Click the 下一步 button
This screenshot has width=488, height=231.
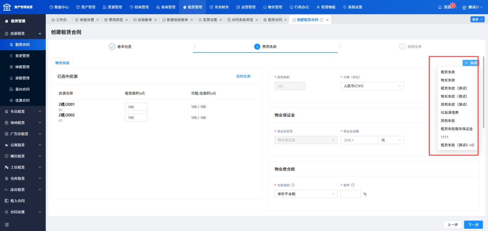(x=473, y=225)
